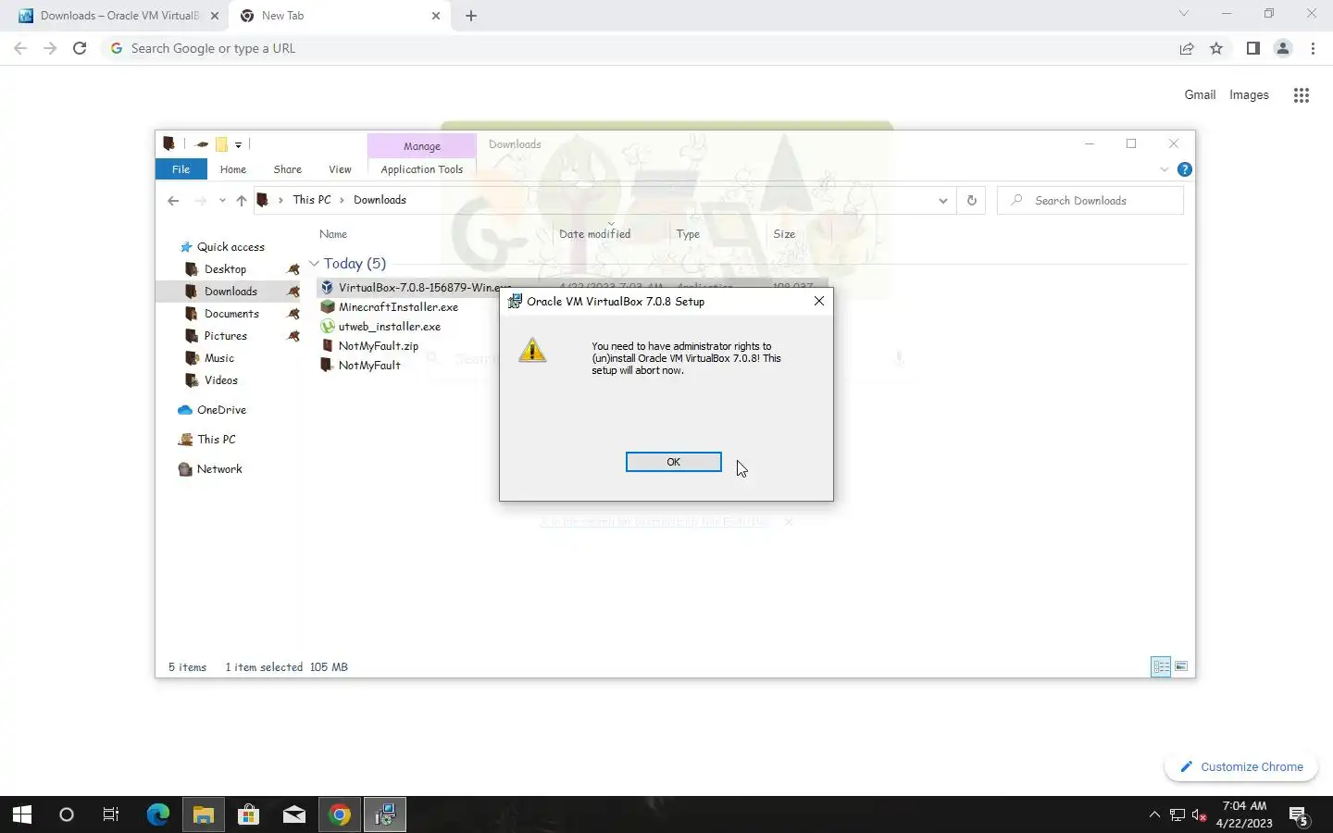
Task: Select Quick access in navigation pane
Action: point(230,247)
